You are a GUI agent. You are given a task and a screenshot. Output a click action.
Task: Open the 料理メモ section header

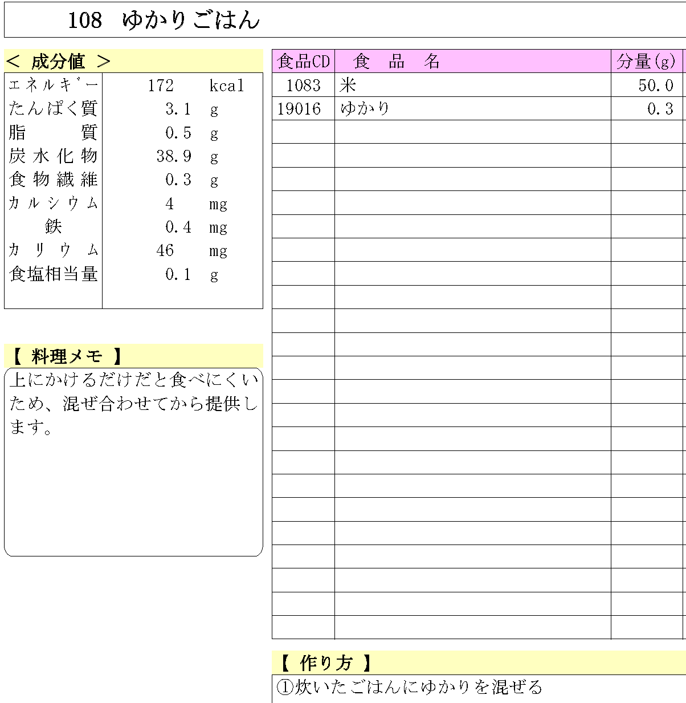[x=66, y=355]
